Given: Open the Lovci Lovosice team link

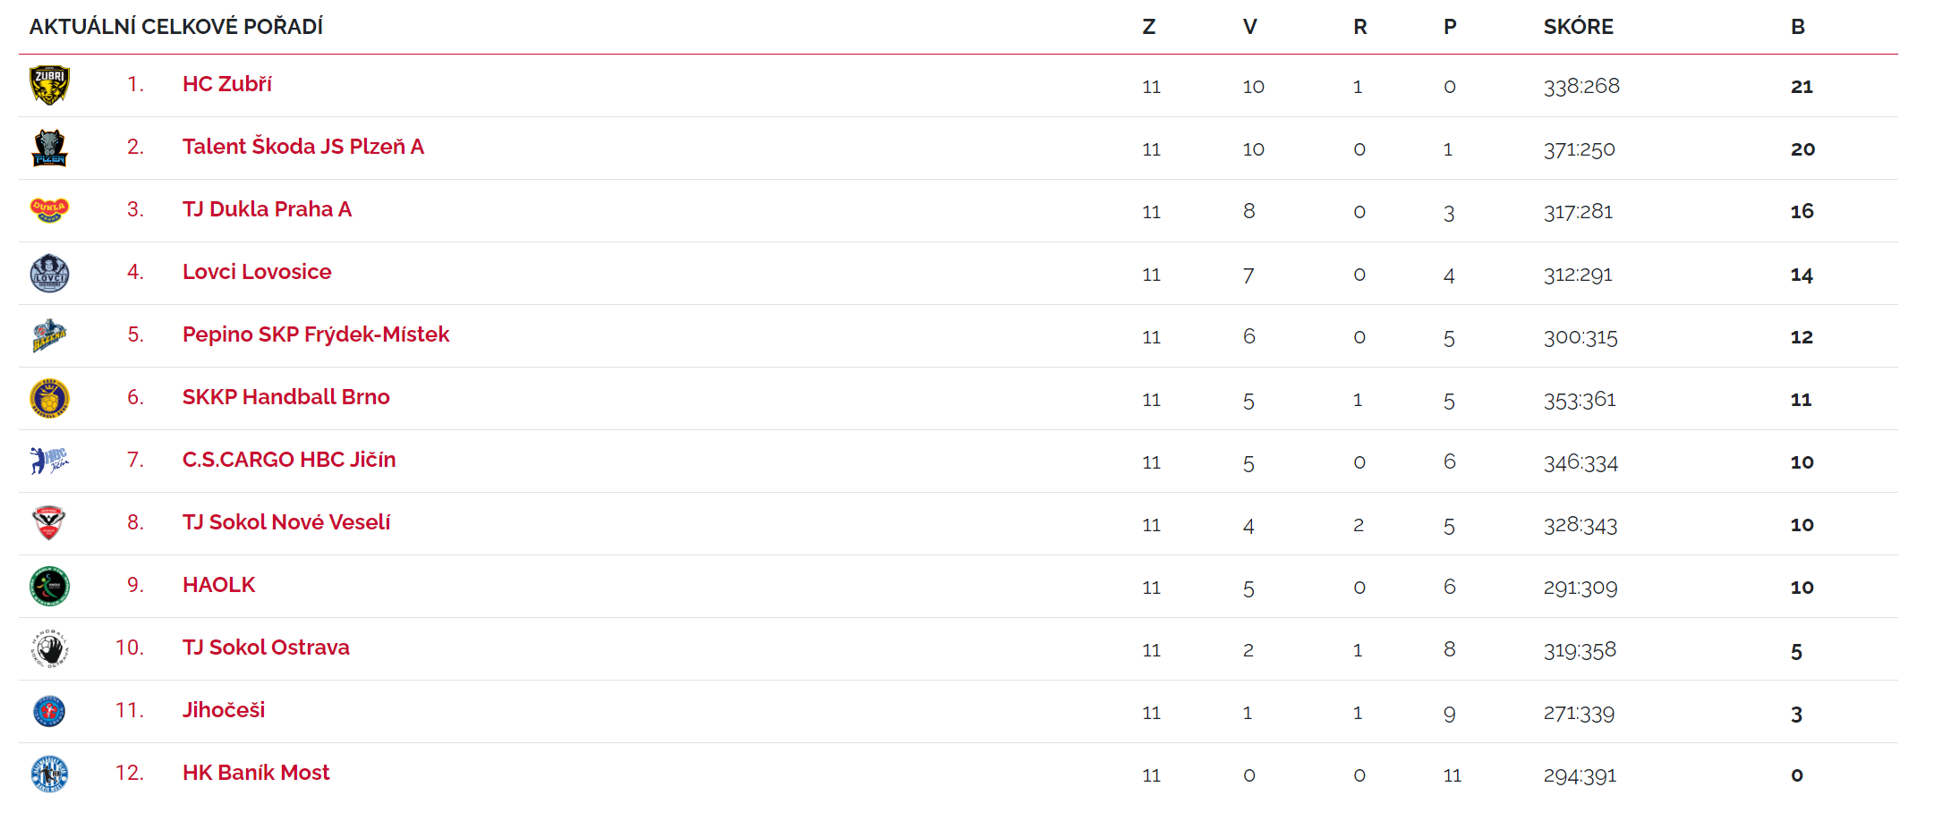Looking at the screenshot, I should pos(257,272).
